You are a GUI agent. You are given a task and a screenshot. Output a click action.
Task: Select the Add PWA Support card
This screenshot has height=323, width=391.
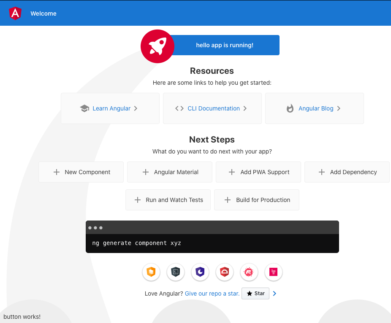(x=258, y=172)
